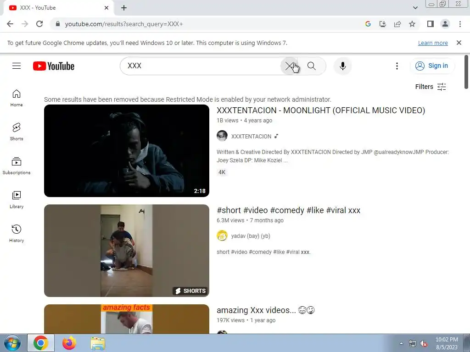This screenshot has width=470, height=352.
Task: Open the Home sidebar item
Action: point(17,98)
